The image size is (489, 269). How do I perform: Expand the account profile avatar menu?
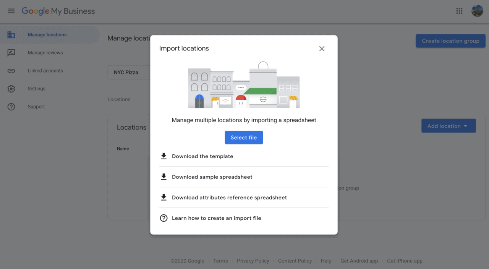(477, 11)
